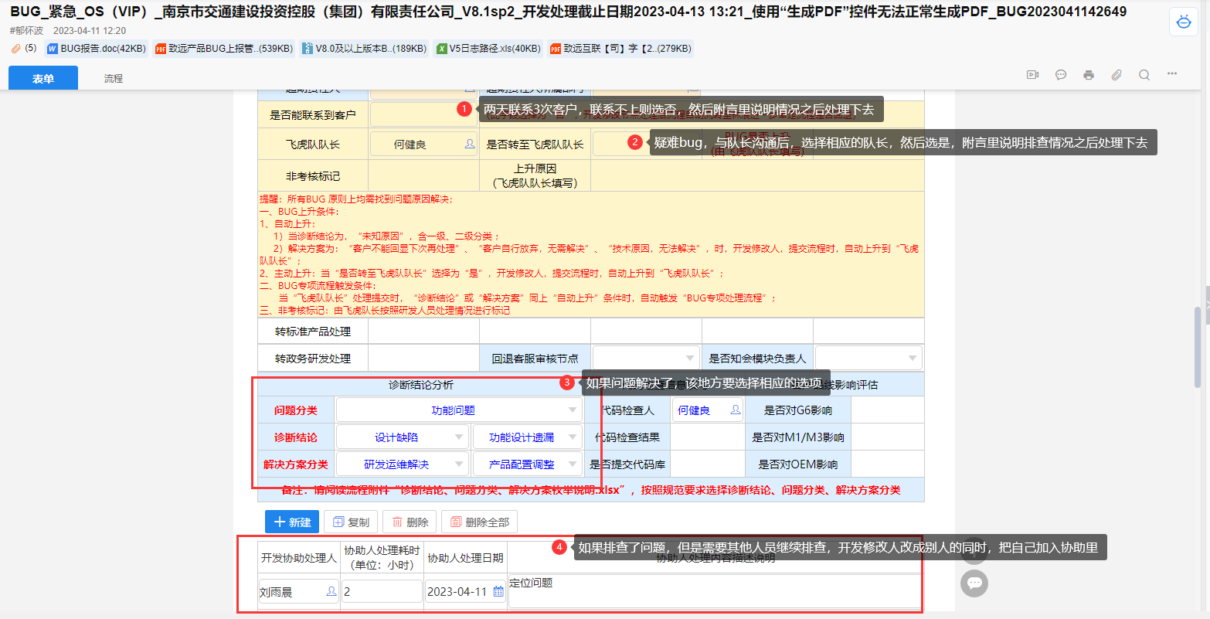Click person picker icon beside 刘雨晨
Screen dimensions: 1210x619
coord(331,591)
